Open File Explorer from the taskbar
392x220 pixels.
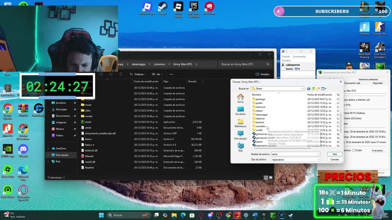point(174,215)
